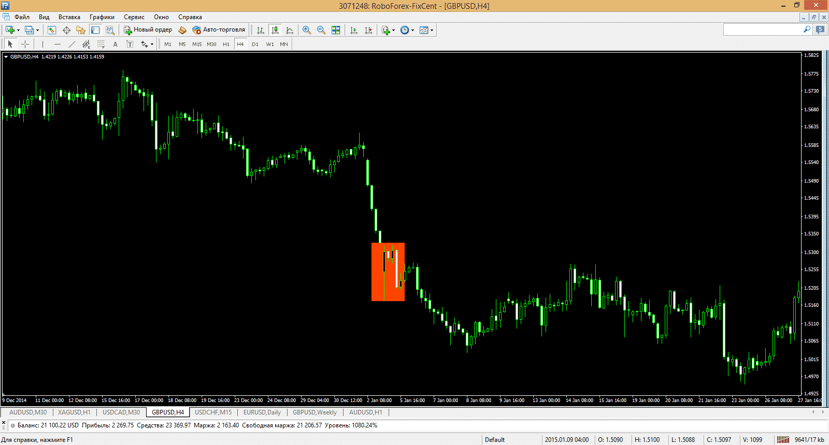Toggle the Terminal panel visibility
This screenshot has width=829, height=445.
tap(95, 30)
